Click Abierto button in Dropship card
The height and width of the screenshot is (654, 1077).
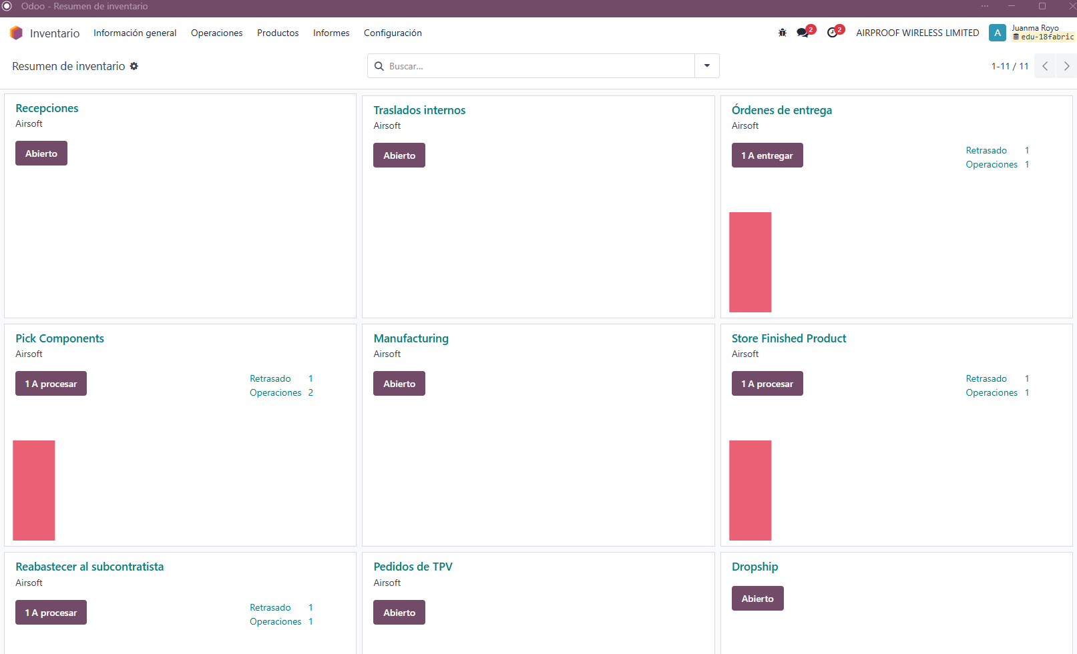(x=758, y=599)
